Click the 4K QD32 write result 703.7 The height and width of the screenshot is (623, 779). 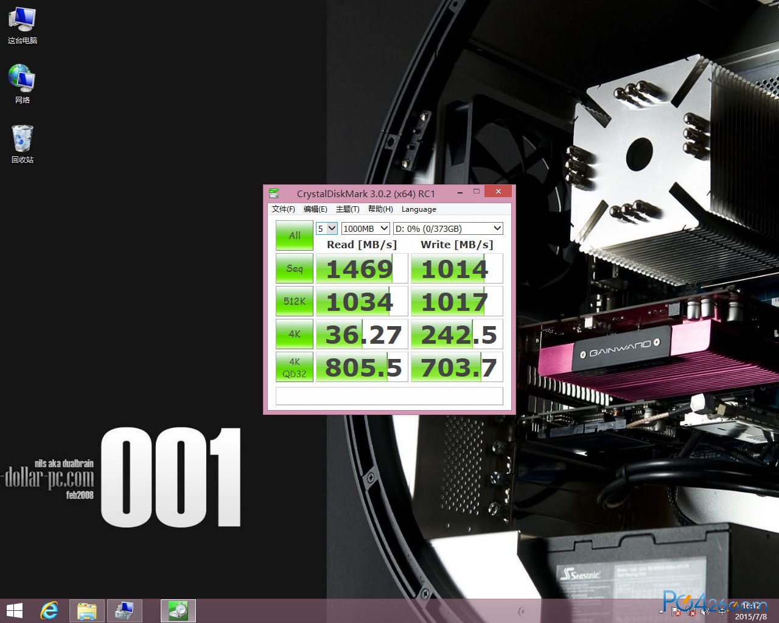coord(456,367)
